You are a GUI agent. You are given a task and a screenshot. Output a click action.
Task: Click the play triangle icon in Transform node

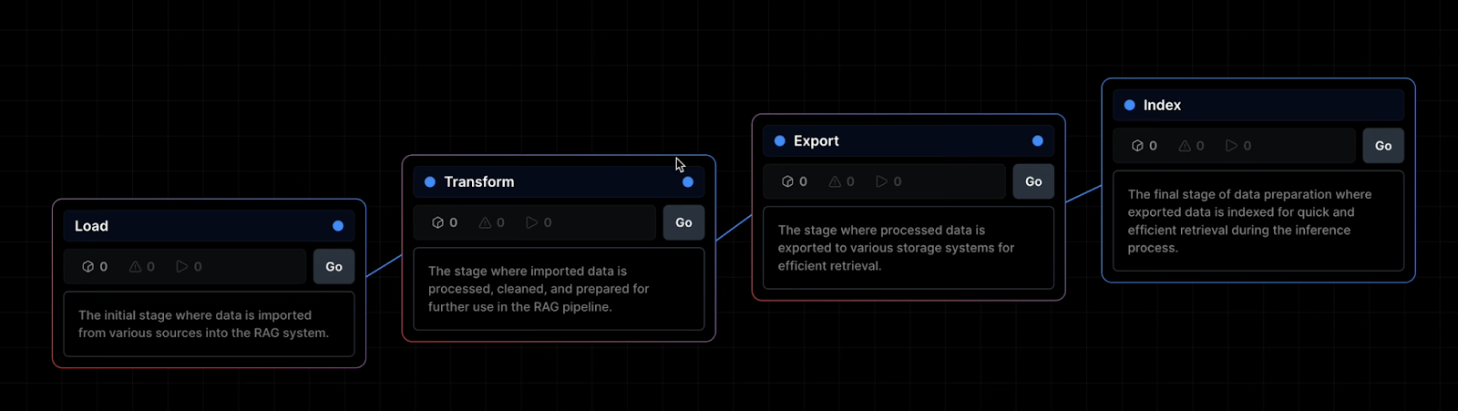pyautogui.click(x=532, y=222)
